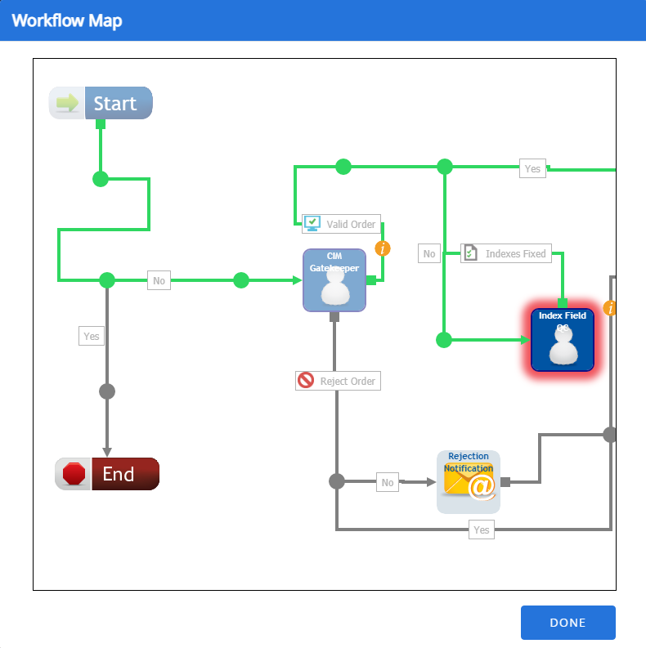Viewport: 646px width, 648px height.
Task: Click the Yes label above End node
Action: 92,336
